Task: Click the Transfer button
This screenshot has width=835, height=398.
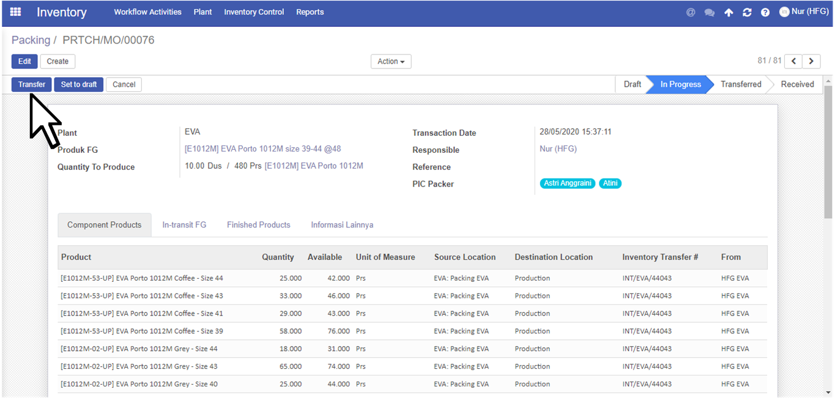Action: (x=32, y=84)
